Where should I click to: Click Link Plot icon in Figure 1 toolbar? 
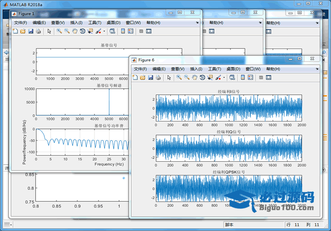(x=112, y=31)
